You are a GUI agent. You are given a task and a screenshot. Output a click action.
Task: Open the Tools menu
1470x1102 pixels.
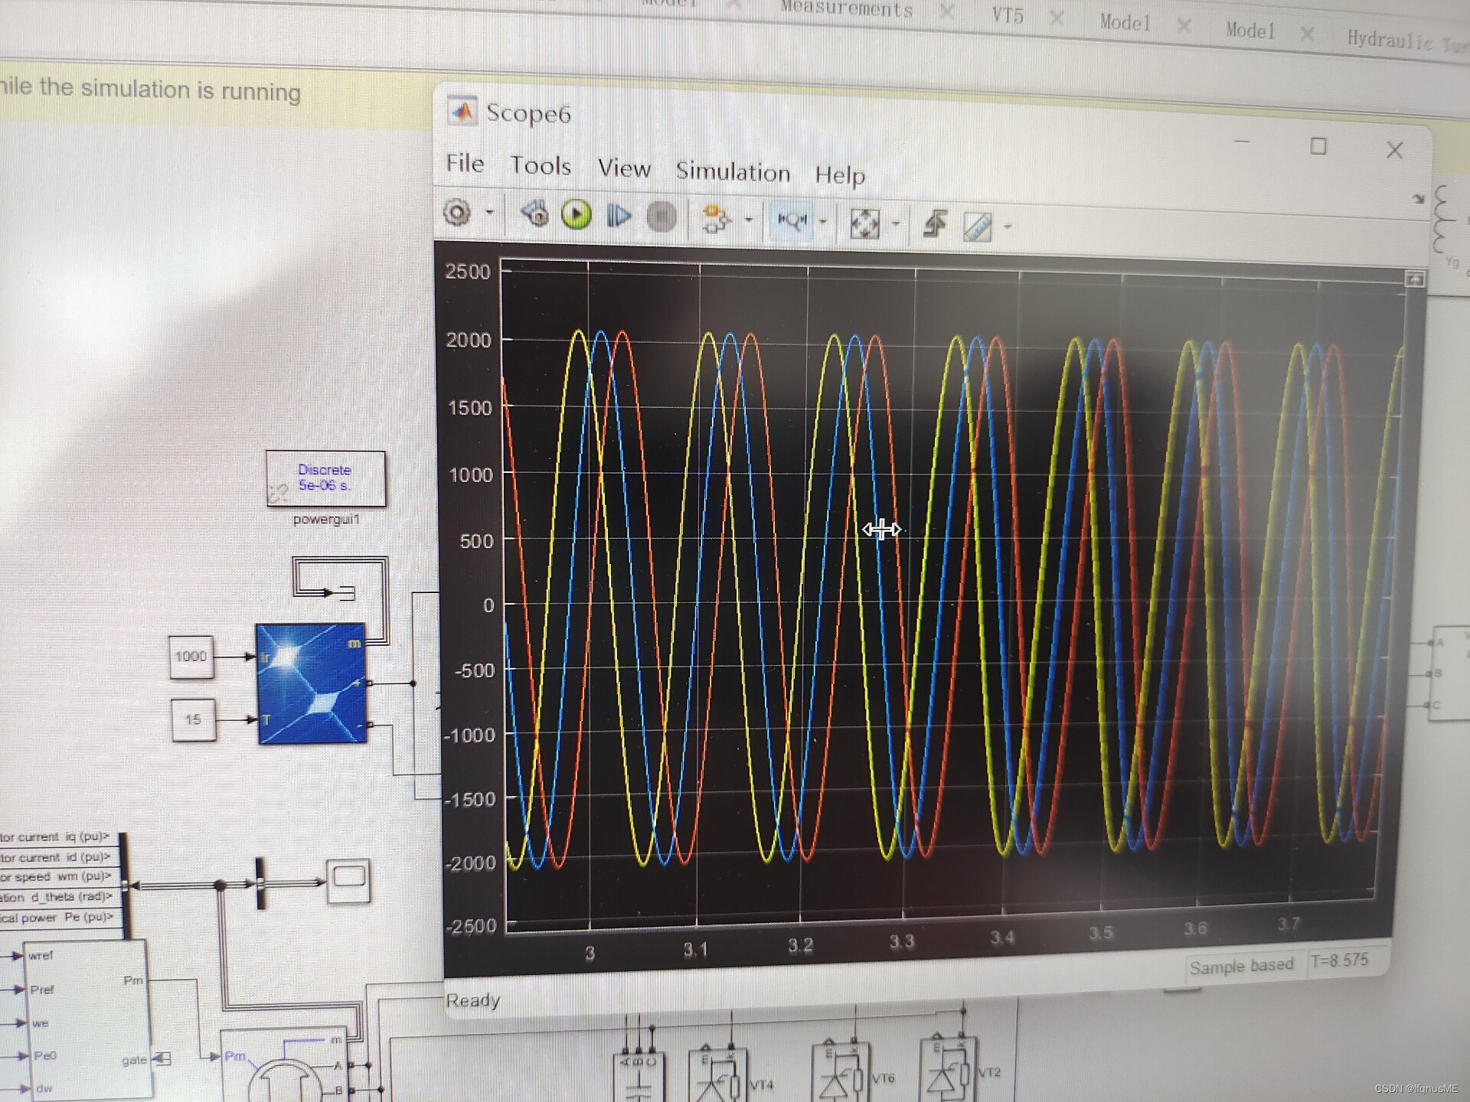click(541, 165)
